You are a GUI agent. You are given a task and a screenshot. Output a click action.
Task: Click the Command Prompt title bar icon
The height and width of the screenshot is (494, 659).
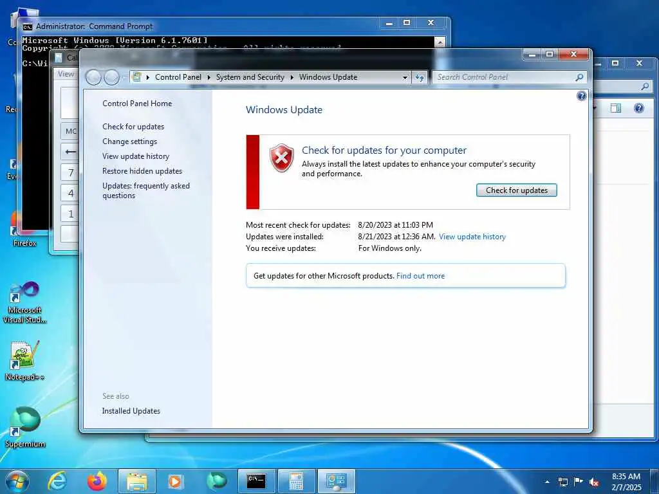[x=27, y=27]
